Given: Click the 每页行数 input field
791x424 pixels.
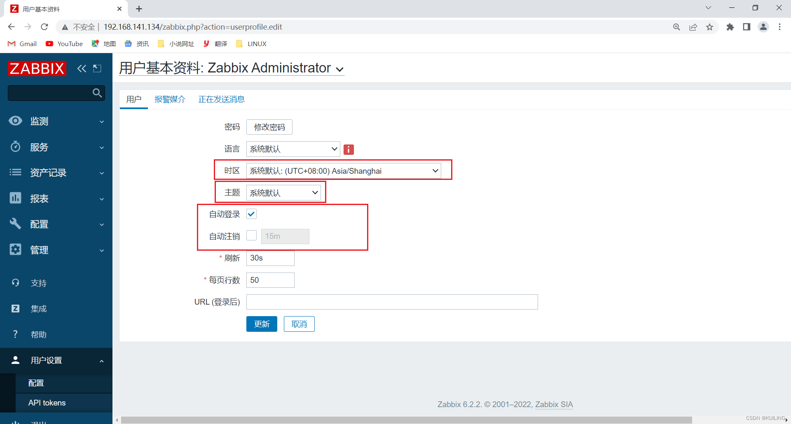Looking at the screenshot, I should point(270,280).
